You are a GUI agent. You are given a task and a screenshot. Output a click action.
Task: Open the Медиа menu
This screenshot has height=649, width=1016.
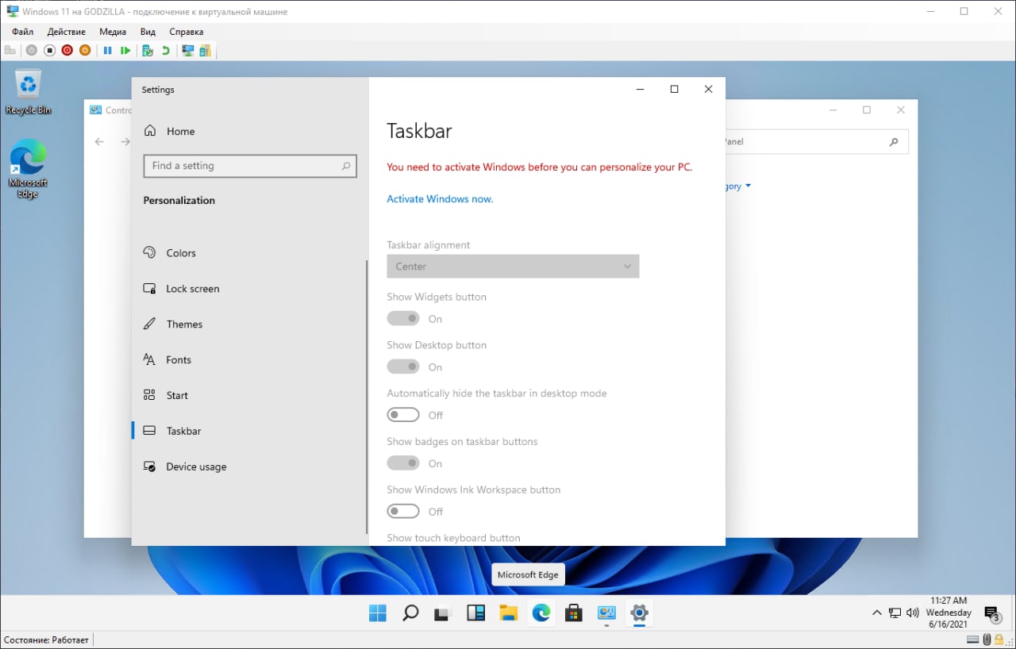click(x=113, y=32)
